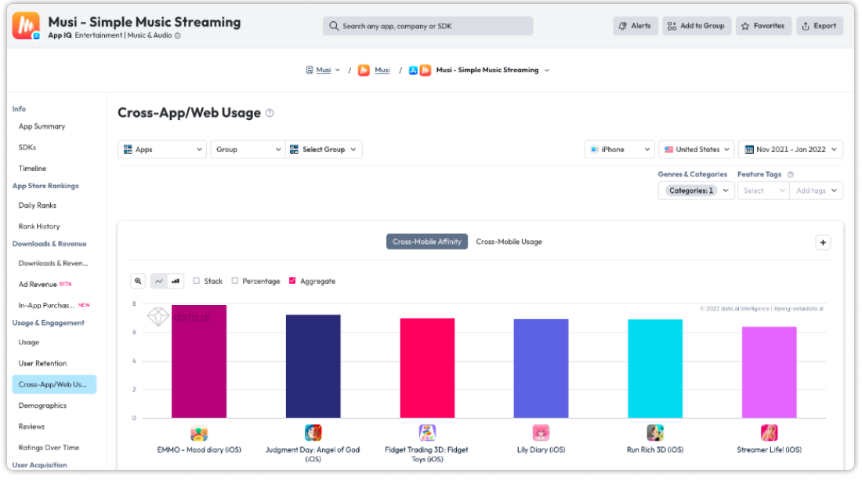Viewport: 862px width, 480px height.
Task: Open the Alerts button
Action: click(x=635, y=26)
